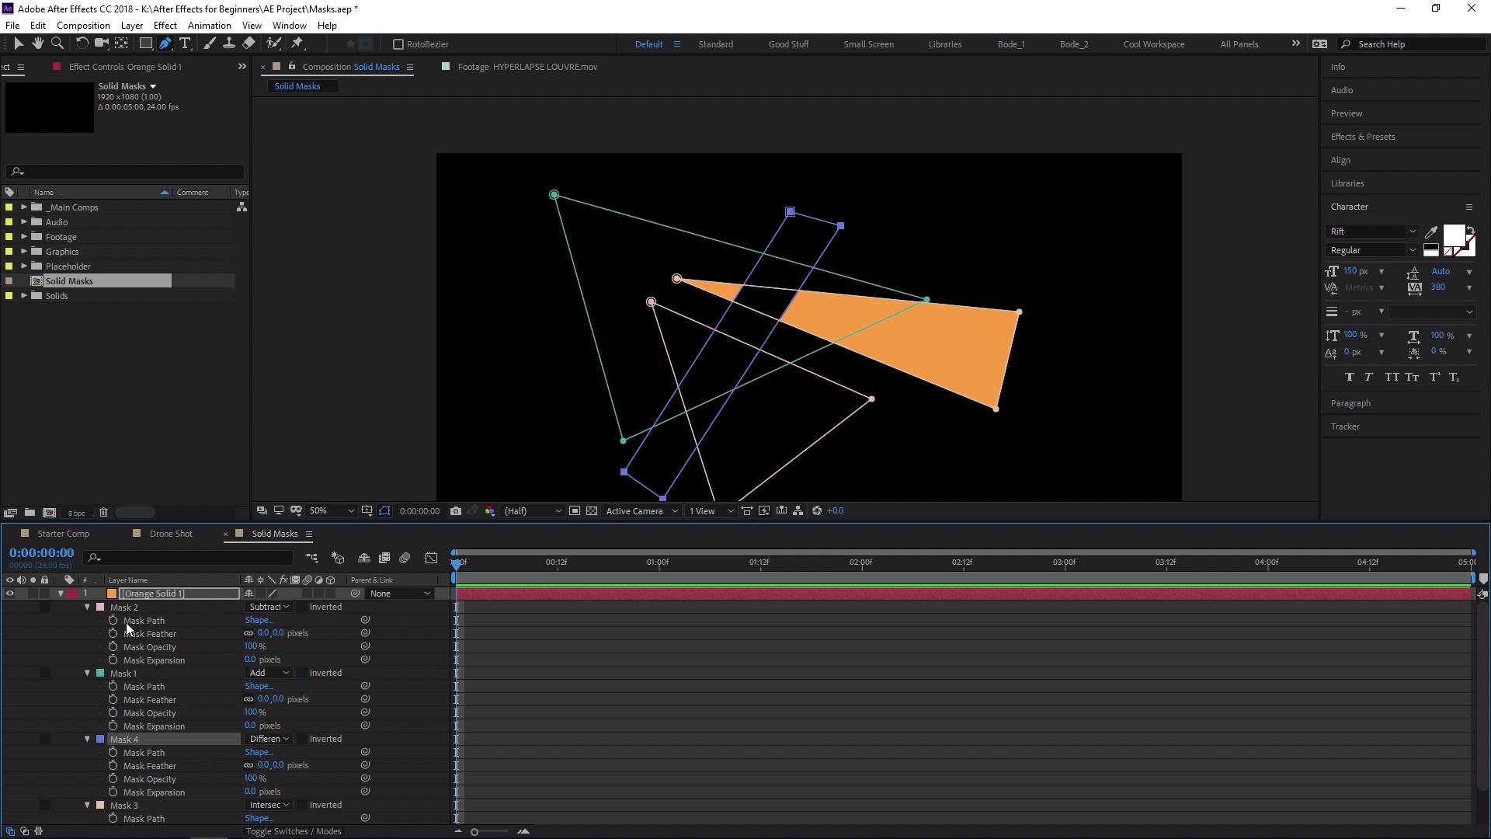
Task: Switch to Small Screen workspace
Action: pyautogui.click(x=868, y=44)
